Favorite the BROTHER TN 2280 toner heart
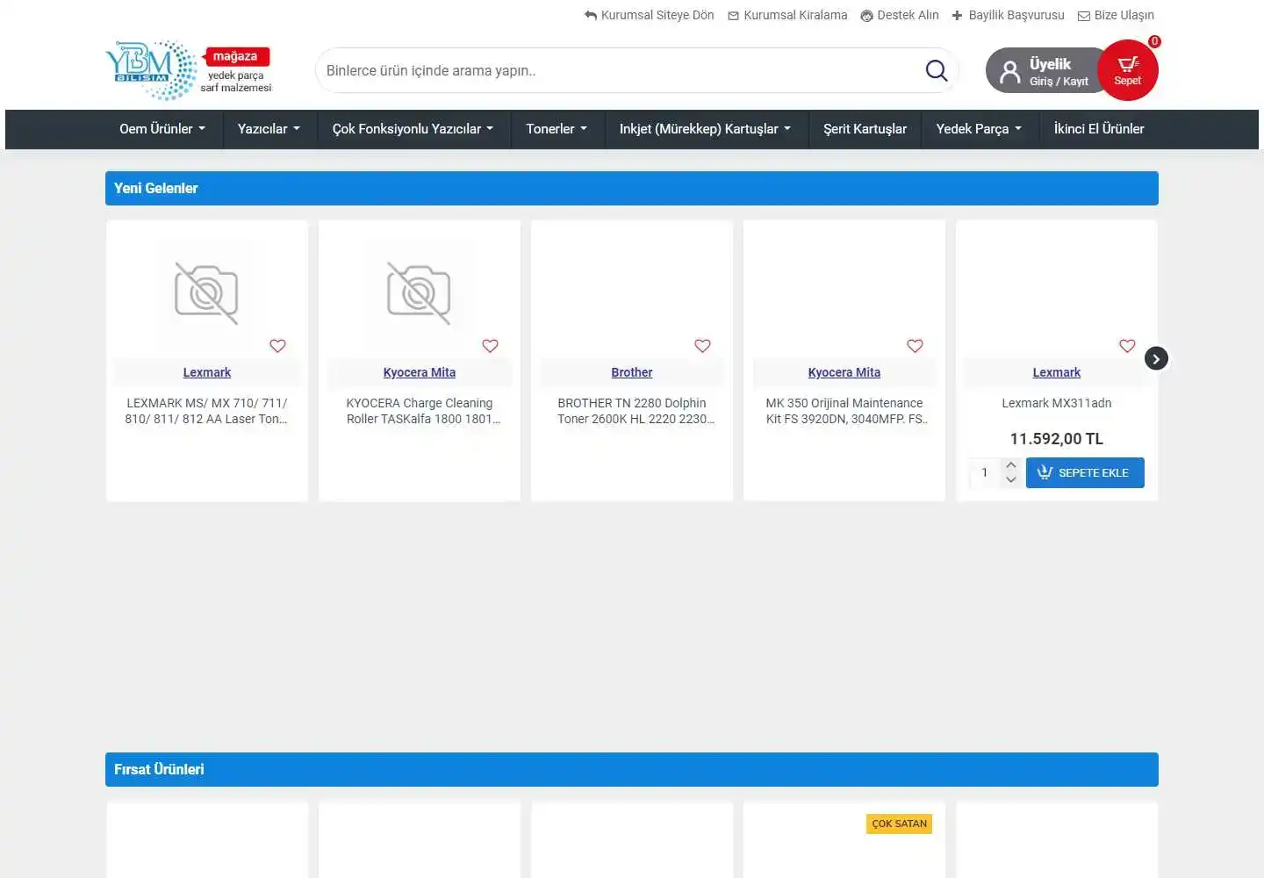Screen dimensions: 1264x878 pyautogui.click(x=702, y=346)
